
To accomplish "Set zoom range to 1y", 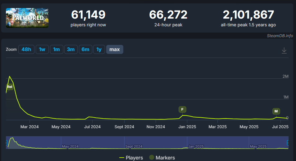I will [x=99, y=50].
